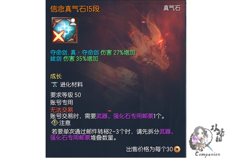Click the chibi character watermark logo
The height and width of the screenshot is (158, 228).
point(200,139)
